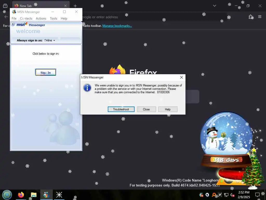Click the Start orb on the taskbar
266x200 pixels.
click(7, 195)
